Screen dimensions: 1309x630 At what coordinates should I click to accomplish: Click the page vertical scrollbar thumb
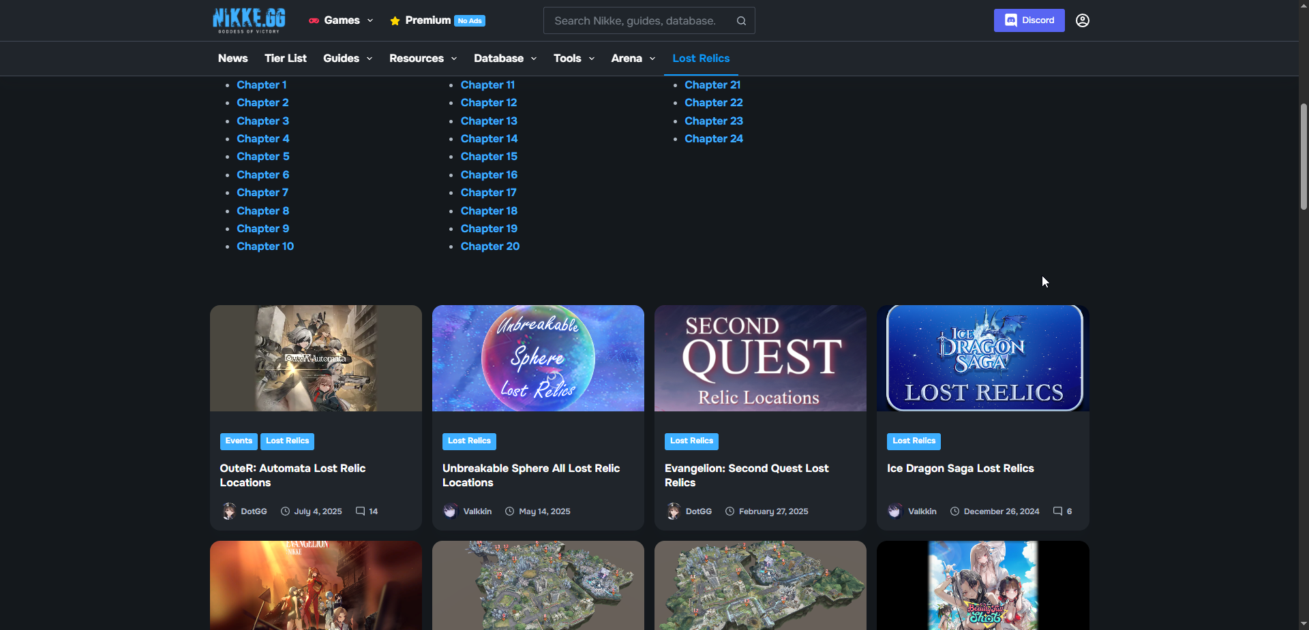(1304, 157)
